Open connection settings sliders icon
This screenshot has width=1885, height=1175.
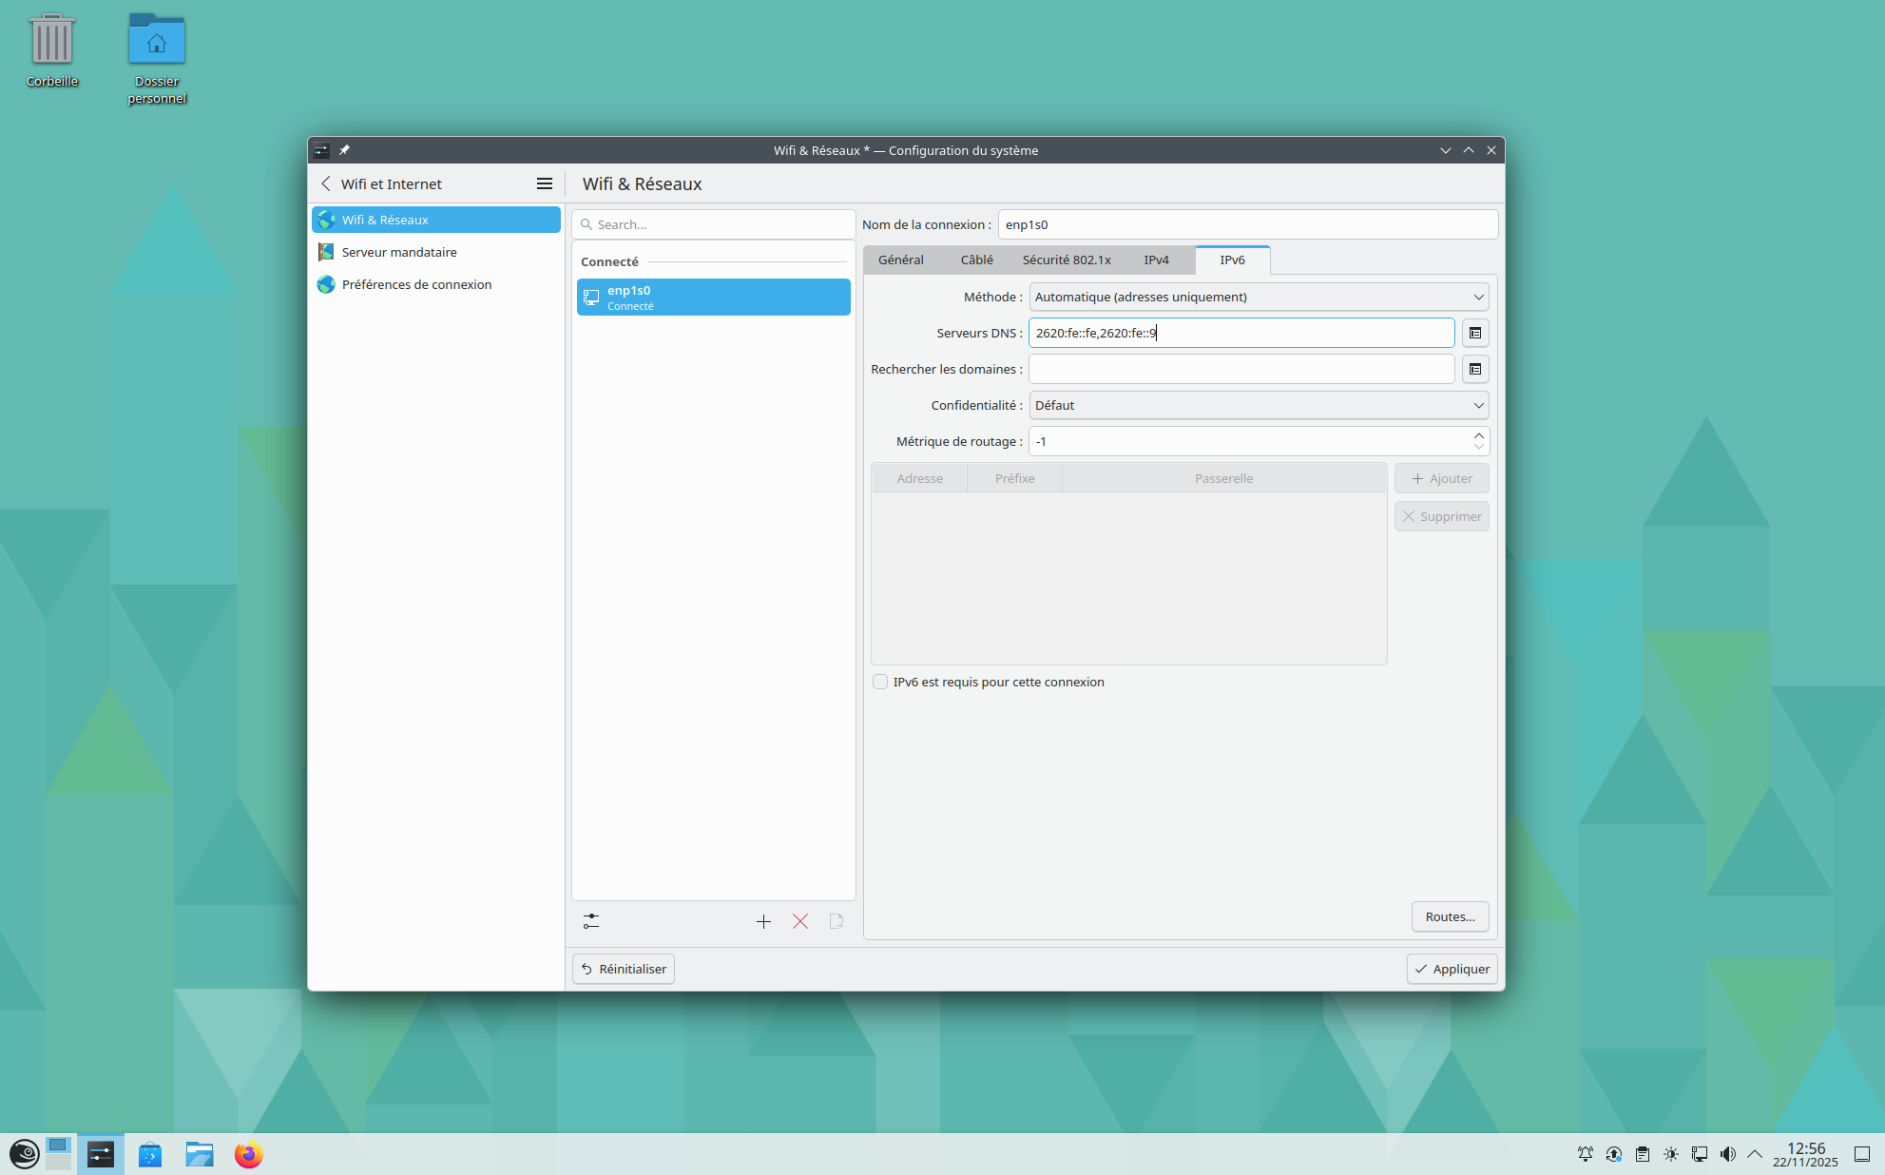[591, 921]
